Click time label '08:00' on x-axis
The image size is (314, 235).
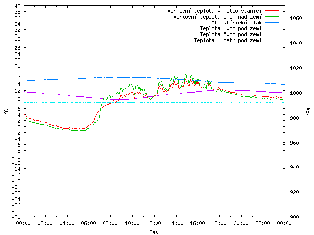[x=110, y=223]
